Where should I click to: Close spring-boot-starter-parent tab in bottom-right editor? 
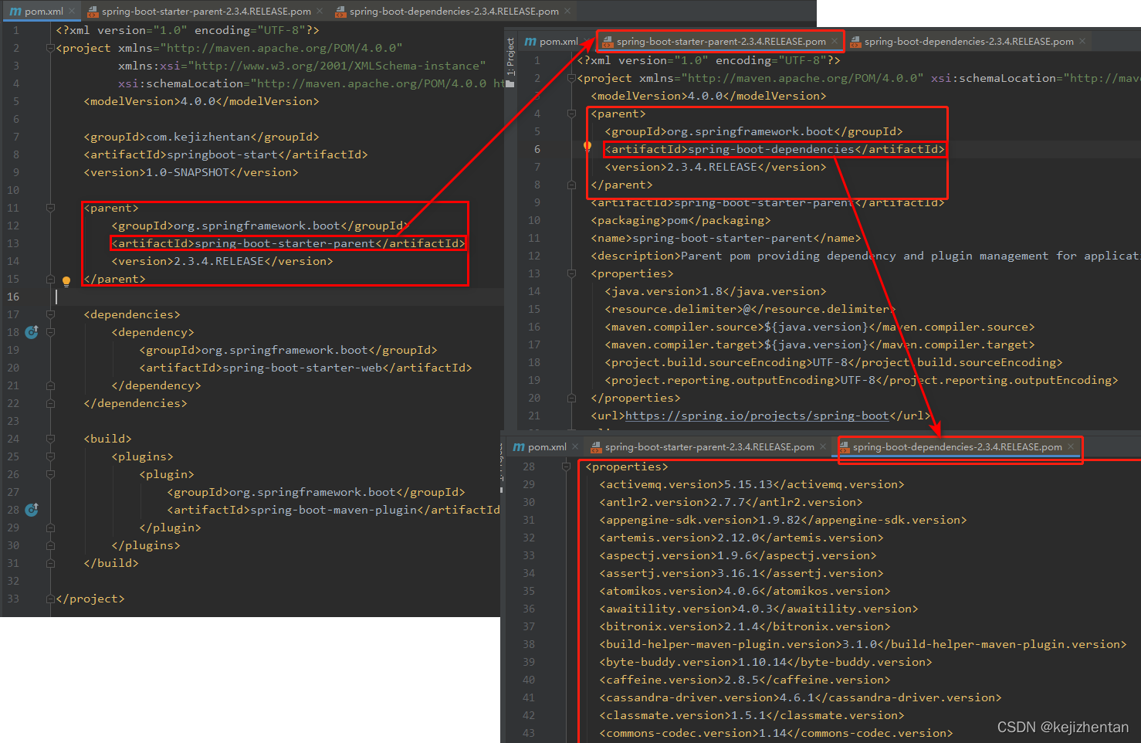pyautogui.click(x=822, y=447)
